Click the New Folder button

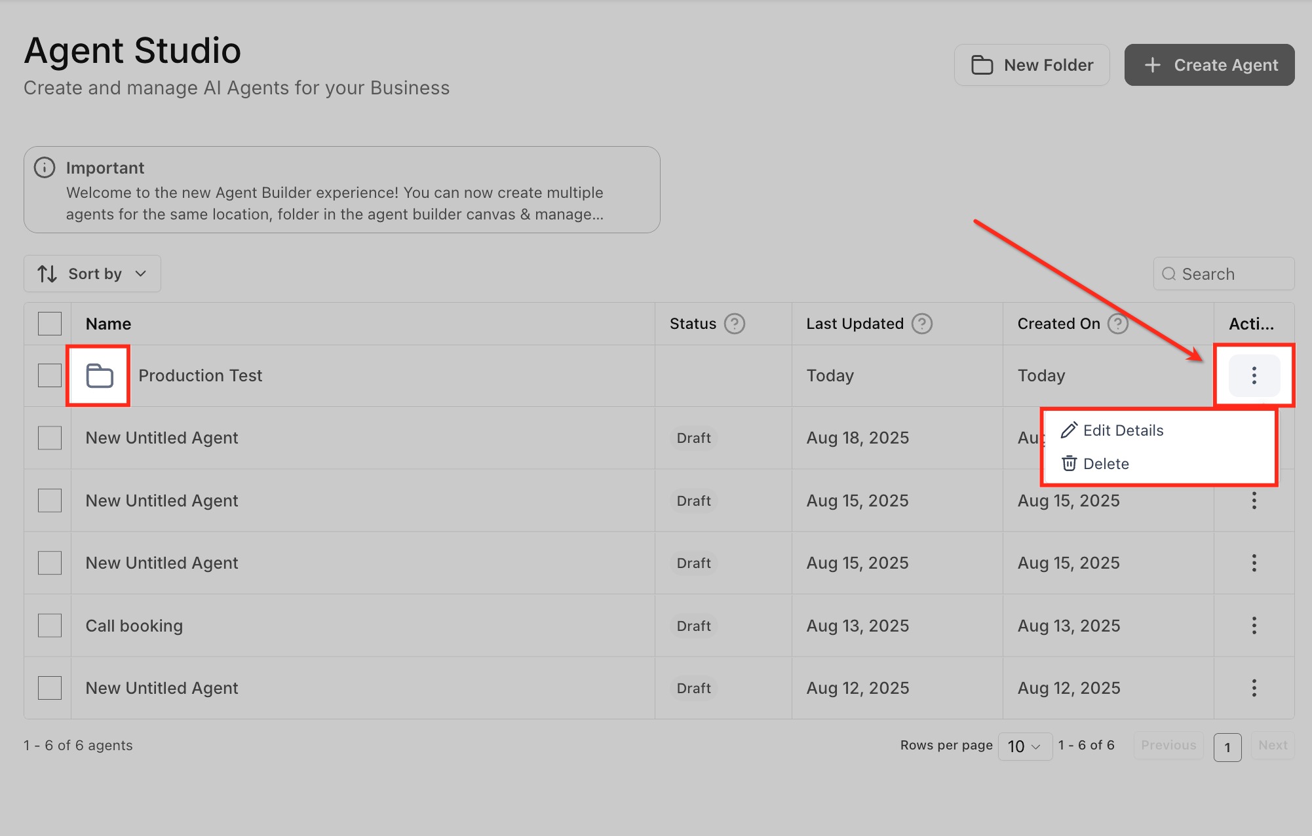click(1032, 65)
